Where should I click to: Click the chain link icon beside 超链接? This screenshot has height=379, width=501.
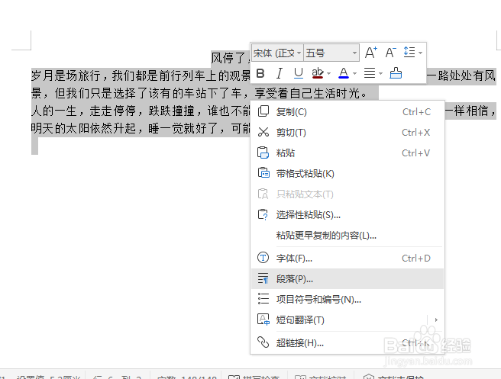263,342
